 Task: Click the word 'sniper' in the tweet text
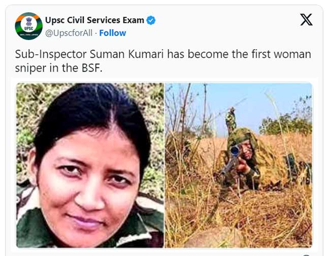[31, 68]
